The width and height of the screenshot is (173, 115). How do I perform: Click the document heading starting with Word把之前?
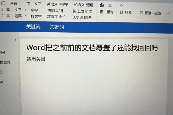pos(92,48)
